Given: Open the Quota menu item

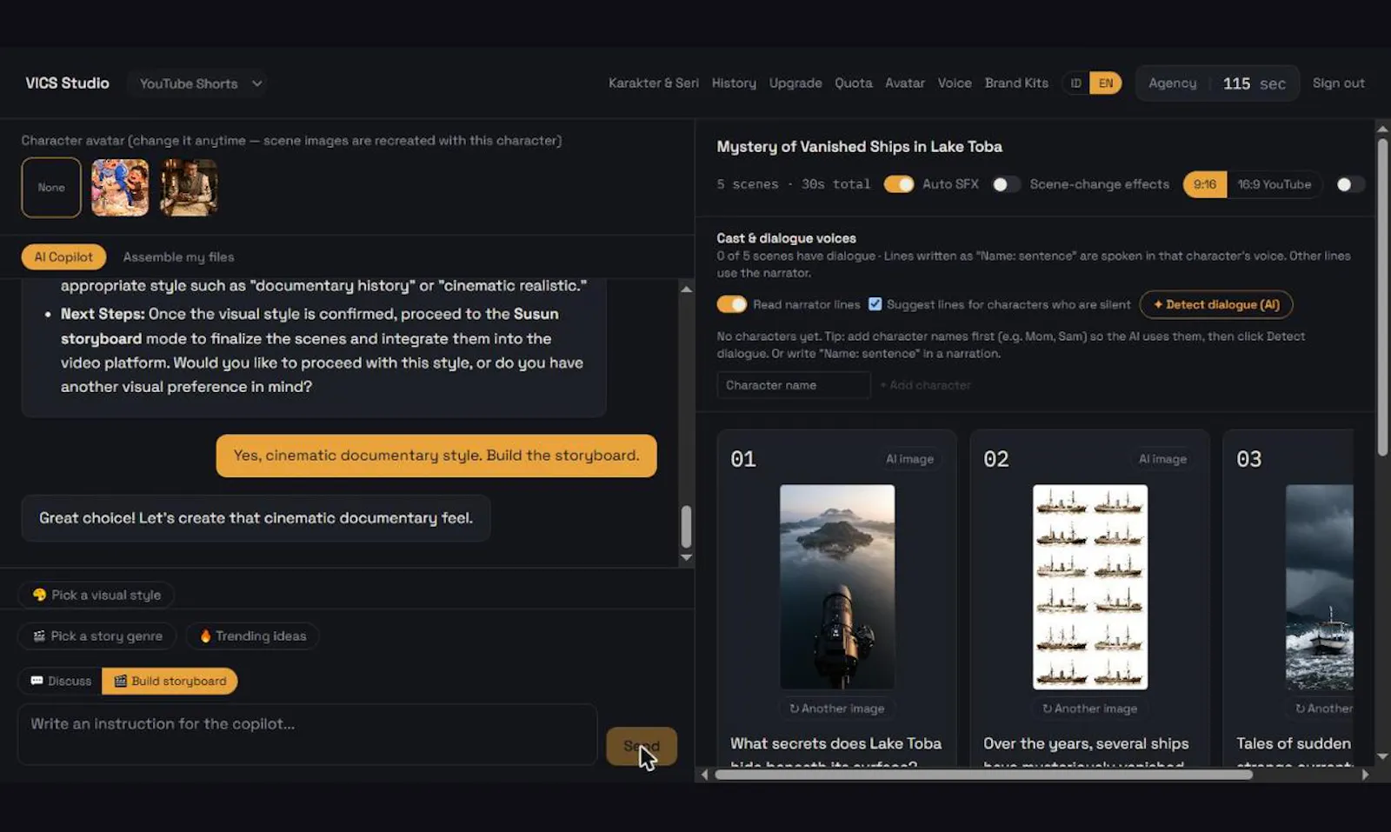Looking at the screenshot, I should pyautogui.click(x=854, y=83).
